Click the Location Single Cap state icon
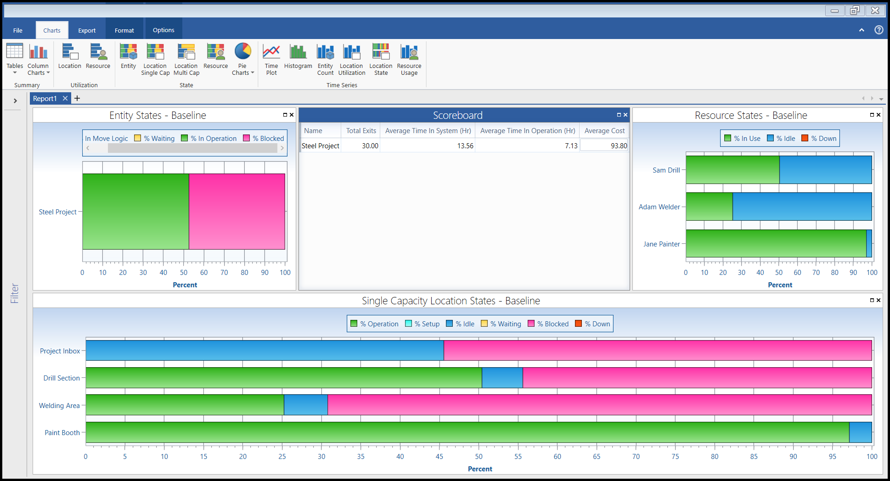 155,59
